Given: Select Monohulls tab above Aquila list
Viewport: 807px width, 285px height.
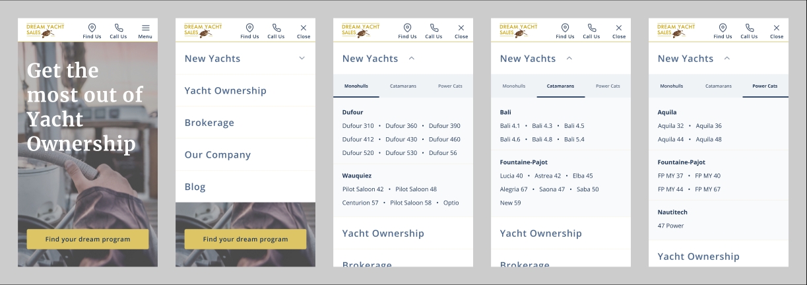Looking at the screenshot, I should click(671, 86).
